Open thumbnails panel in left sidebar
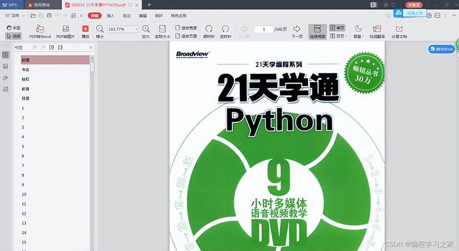Image resolution: width=459 pixels, height=251 pixels. coord(5,66)
